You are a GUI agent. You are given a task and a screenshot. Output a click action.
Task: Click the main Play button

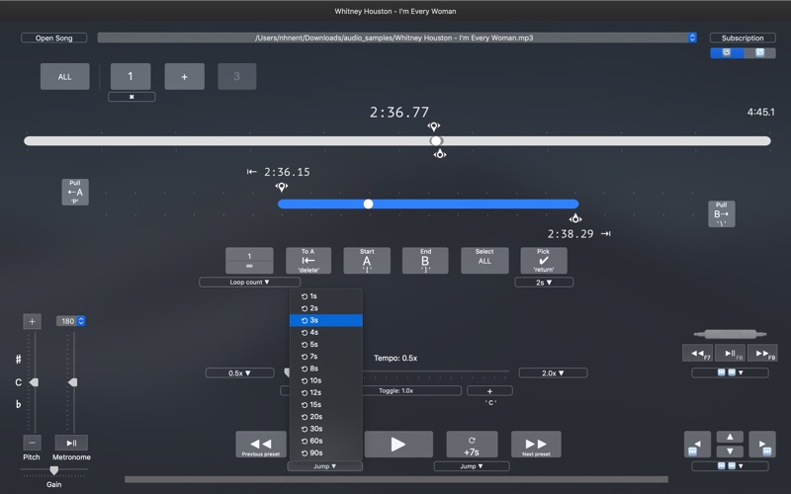coord(398,445)
